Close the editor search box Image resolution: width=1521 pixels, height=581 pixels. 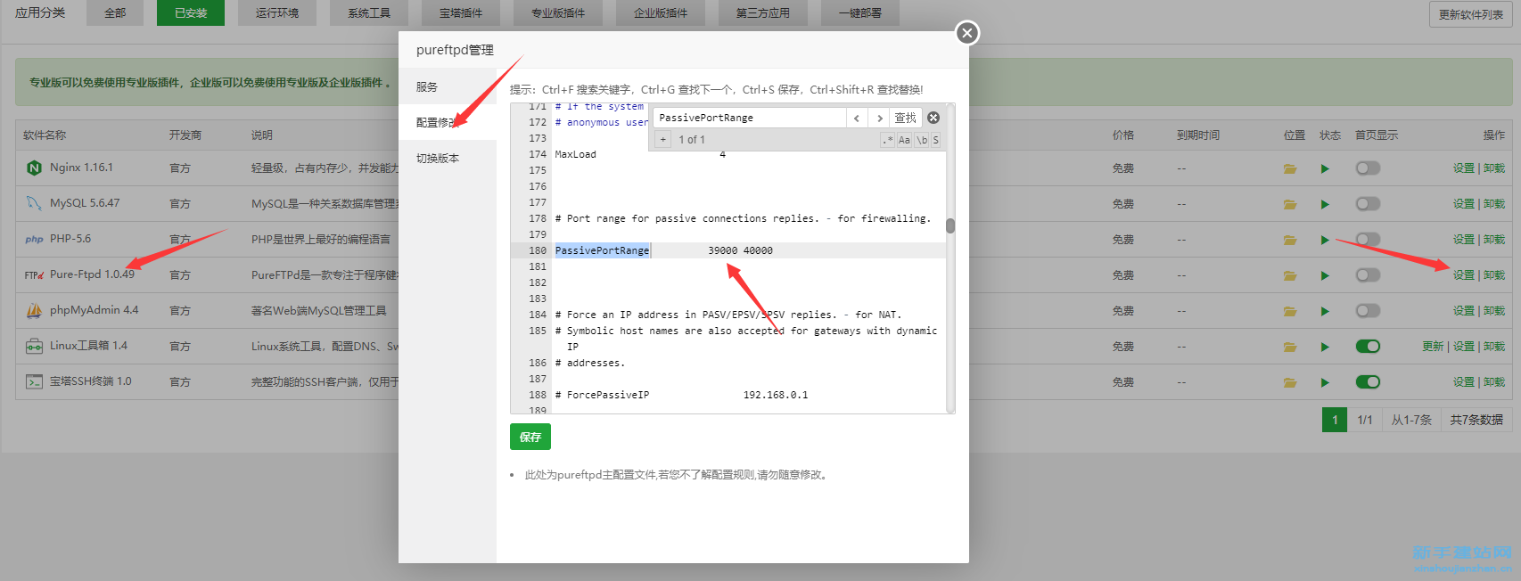[933, 118]
